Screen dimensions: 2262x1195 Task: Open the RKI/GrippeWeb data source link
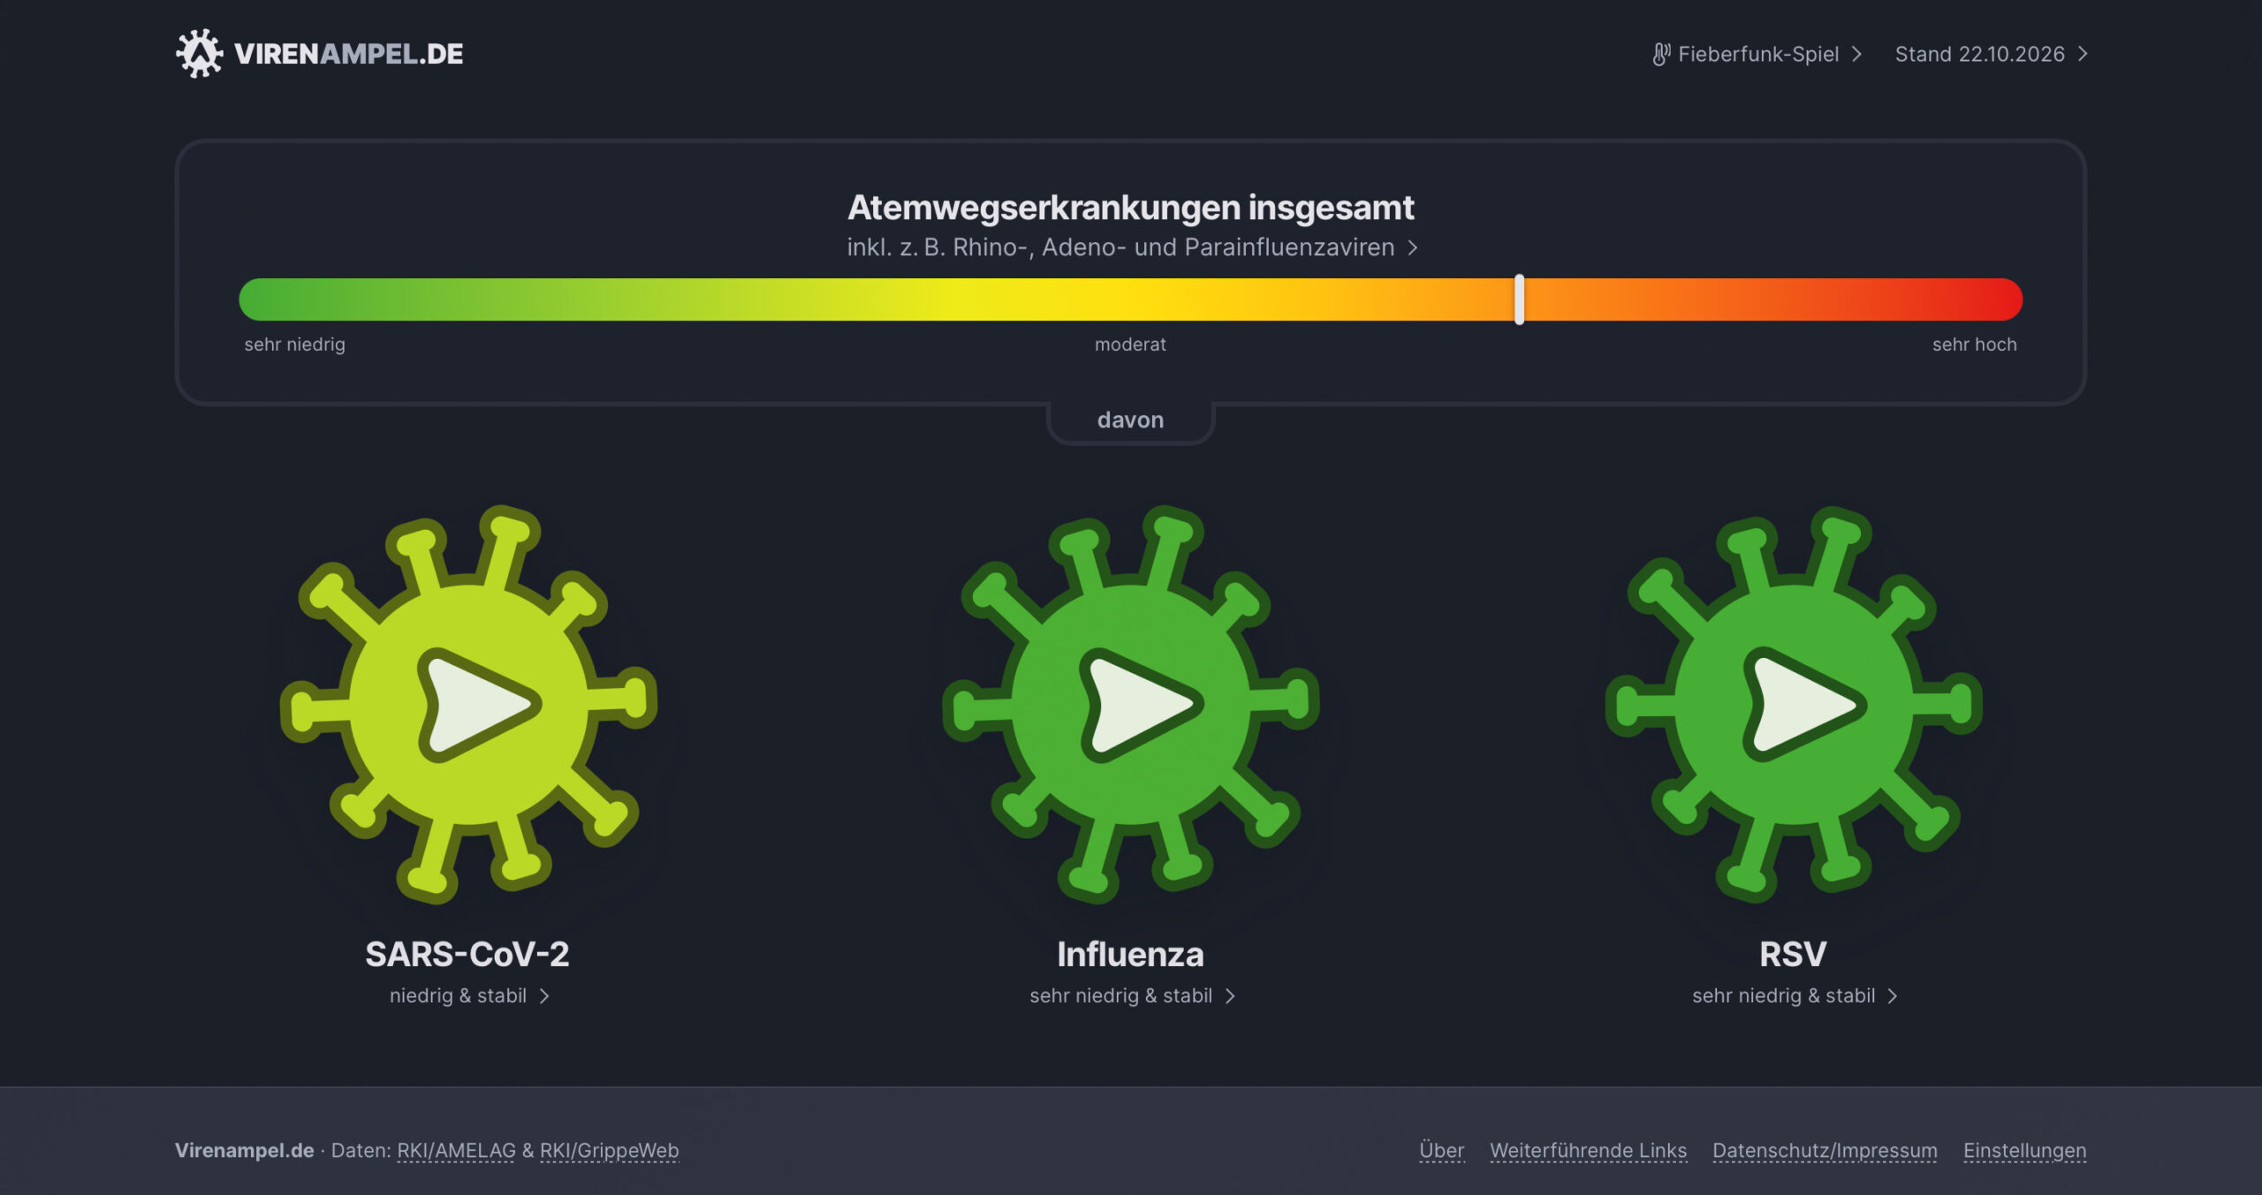[x=609, y=1150]
